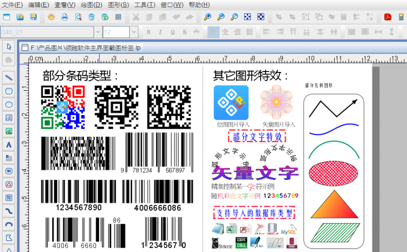Select the red triangle shape tool
Screen dimensions: 407x252
(9, 185)
